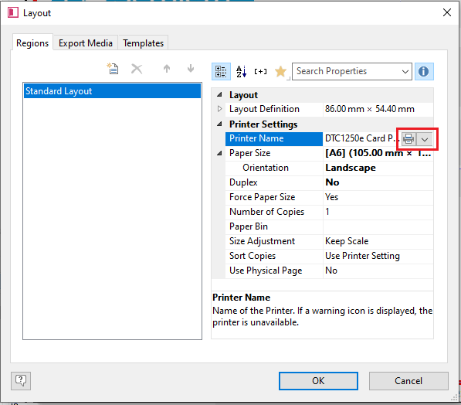Switch to the Templates tab
This screenshot has width=461, height=405.
[x=143, y=43]
